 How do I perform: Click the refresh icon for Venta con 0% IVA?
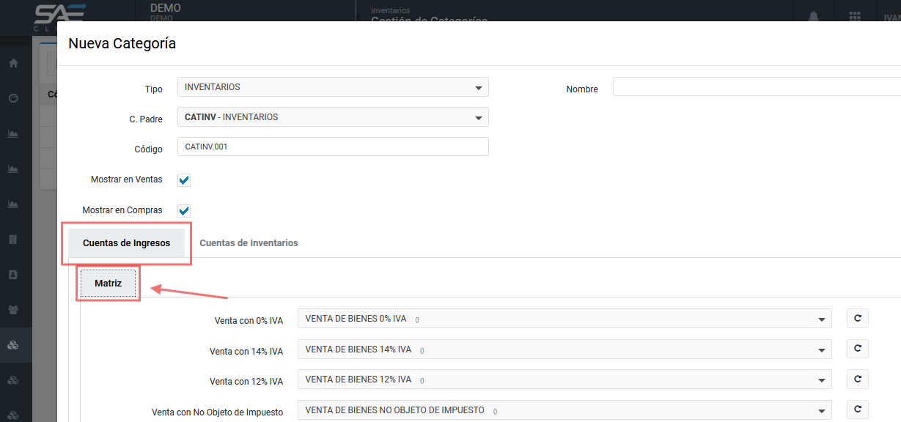(x=857, y=318)
